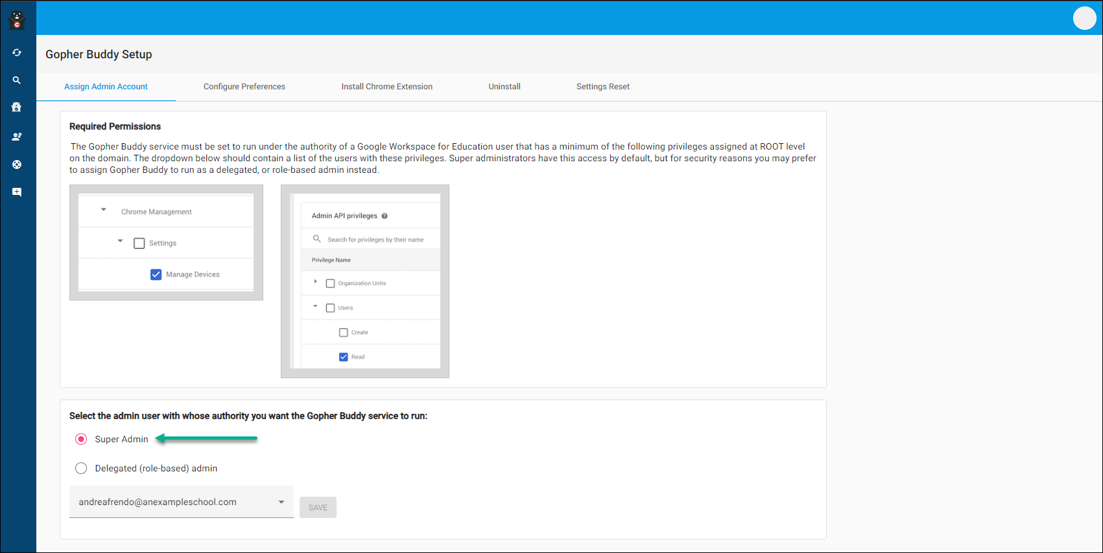Click the Delegated (role-based) admin label
The width and height of the screenshot is (1103, 553).
click(x=156, y=468)
